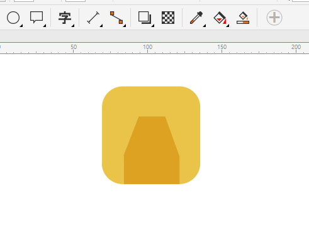Image resolution: width=309 pixels, height=230 pixels.
Task: Select the Smart Fill tool
Action: [243, 18]
